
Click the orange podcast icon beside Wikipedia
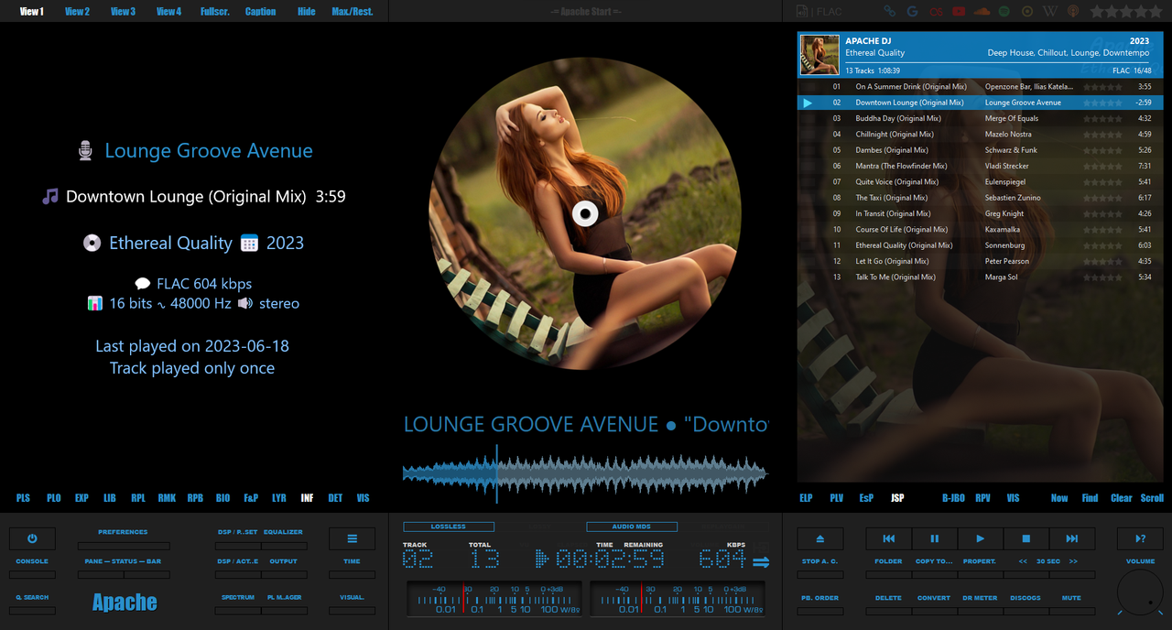[1073, 11]
